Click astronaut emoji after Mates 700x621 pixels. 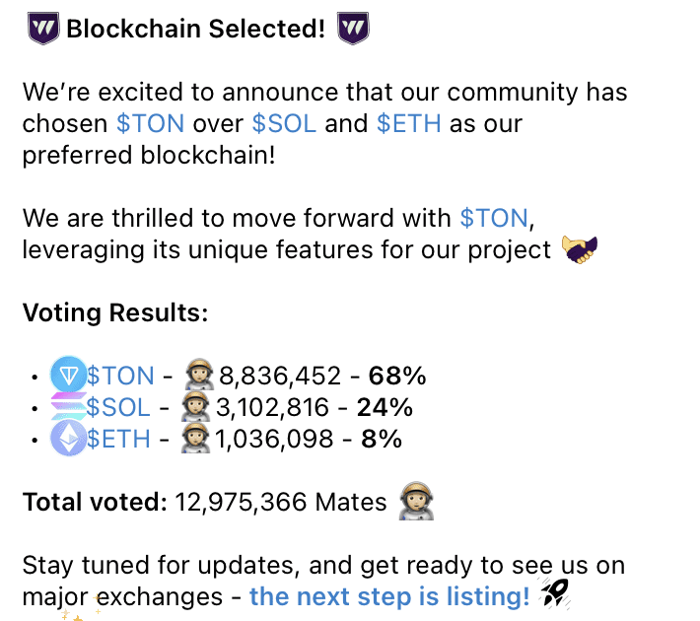pyautogui.click(x=416, y=501)
